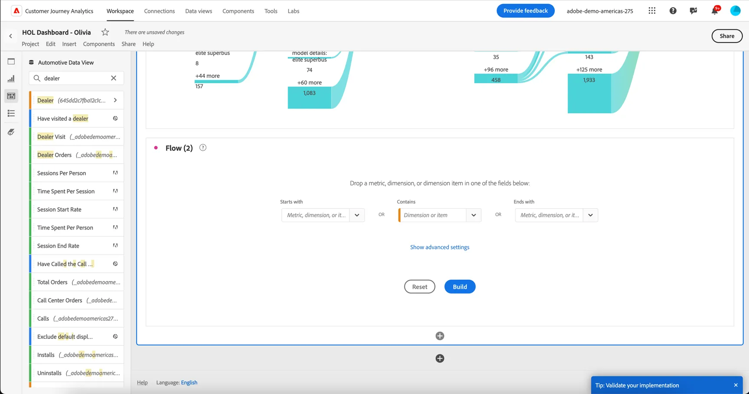Viewport: 749px width, 394px height.
Task: Add visualization with plus inside panel
Action: tap(440, 336)
